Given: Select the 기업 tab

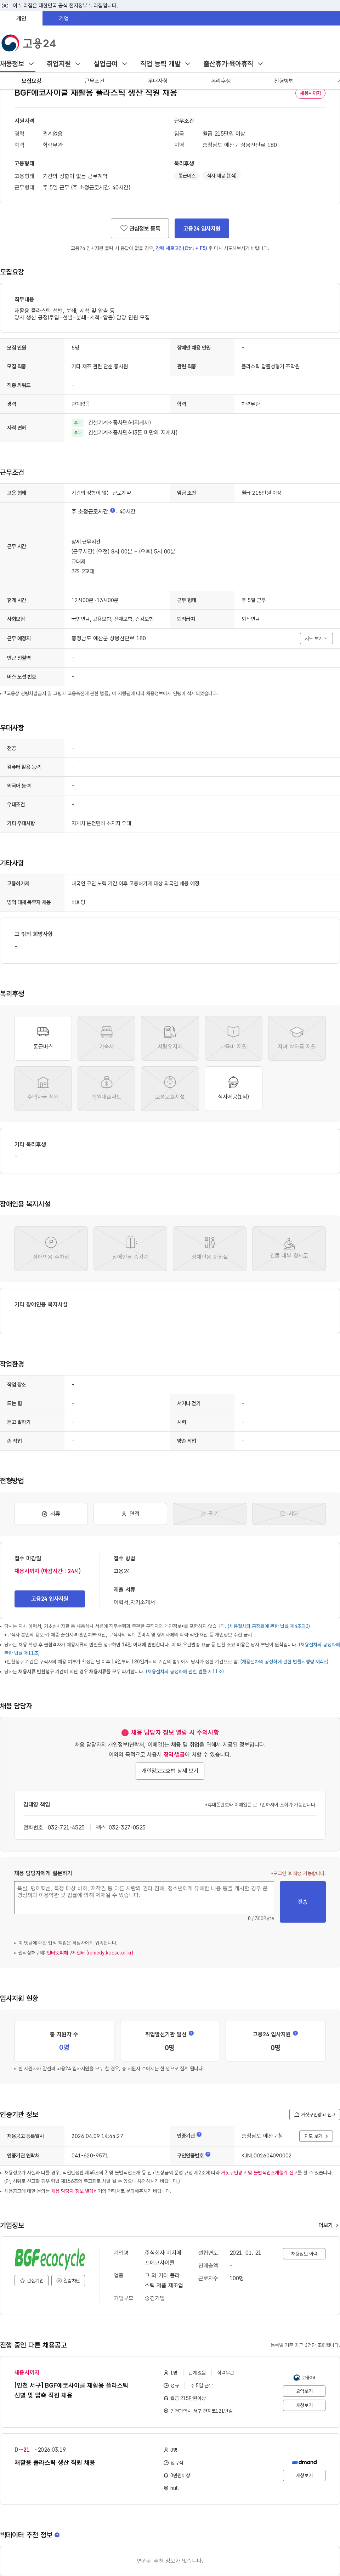Looking at the screenshot, I should click(x=64, y=18).
